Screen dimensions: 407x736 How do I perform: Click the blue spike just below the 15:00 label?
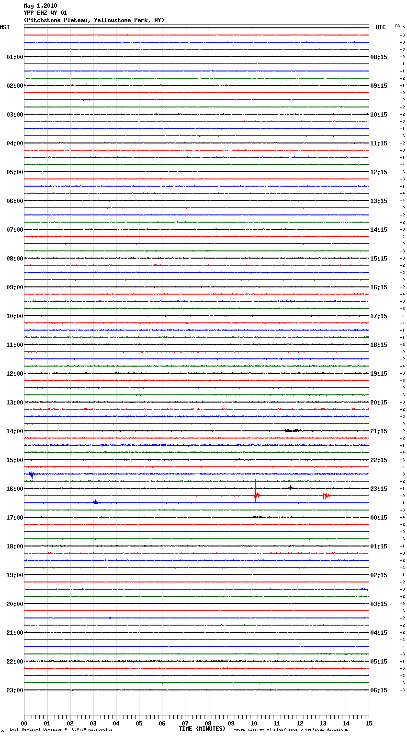(32, 475)
